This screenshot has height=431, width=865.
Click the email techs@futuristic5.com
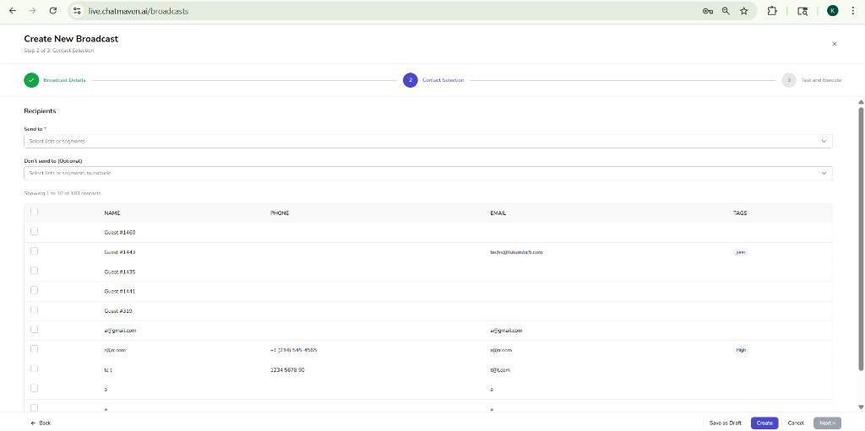coord(516,252)
